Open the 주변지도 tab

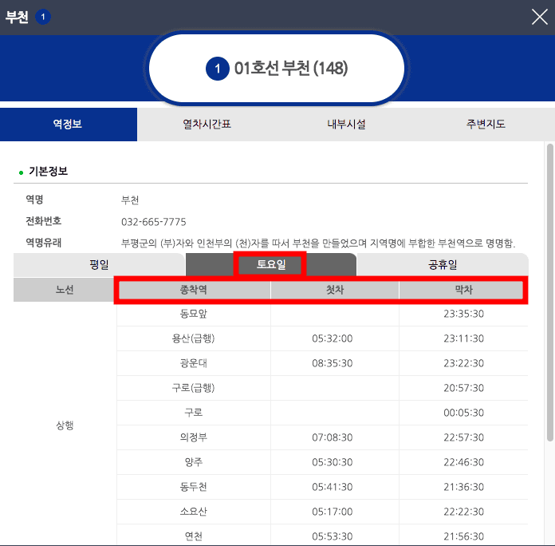[486, 125]
